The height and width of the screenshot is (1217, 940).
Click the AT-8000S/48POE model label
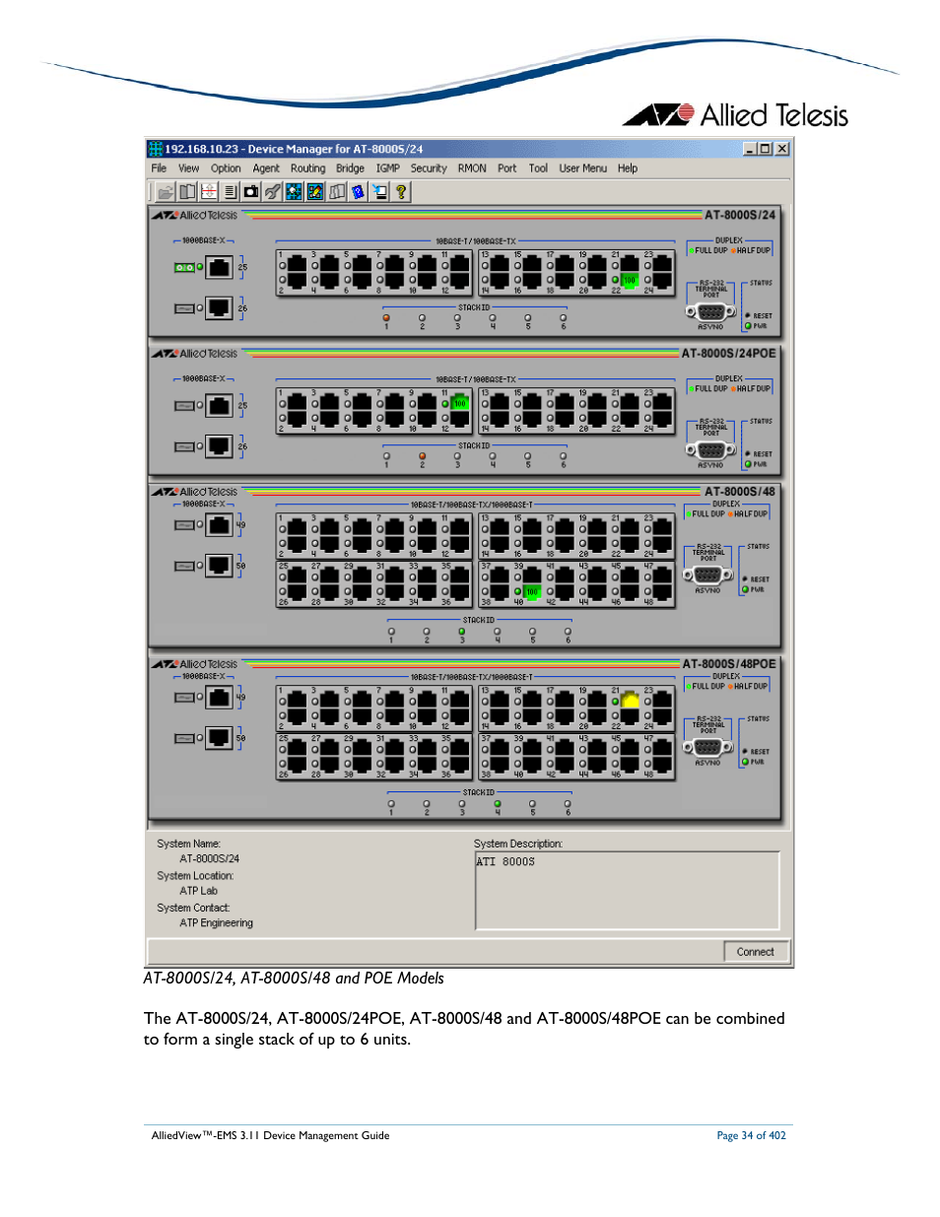pyautogui.click(x=729, y=664)
